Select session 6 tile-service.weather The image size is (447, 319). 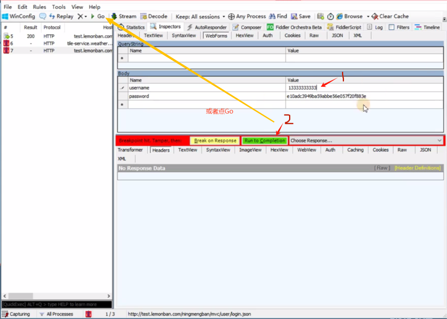tap(57, 43)
